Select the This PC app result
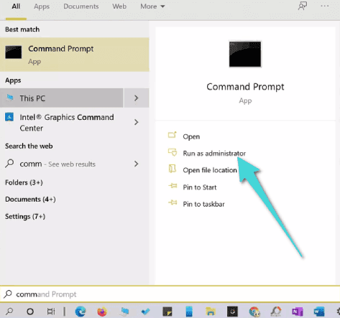Screen dimensions: 340x318 point(62,98)
